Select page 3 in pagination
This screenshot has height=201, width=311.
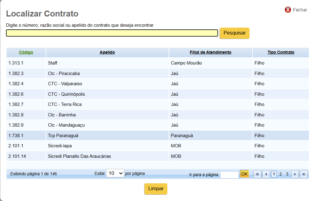pyautogui.click(x=287, y=174)
